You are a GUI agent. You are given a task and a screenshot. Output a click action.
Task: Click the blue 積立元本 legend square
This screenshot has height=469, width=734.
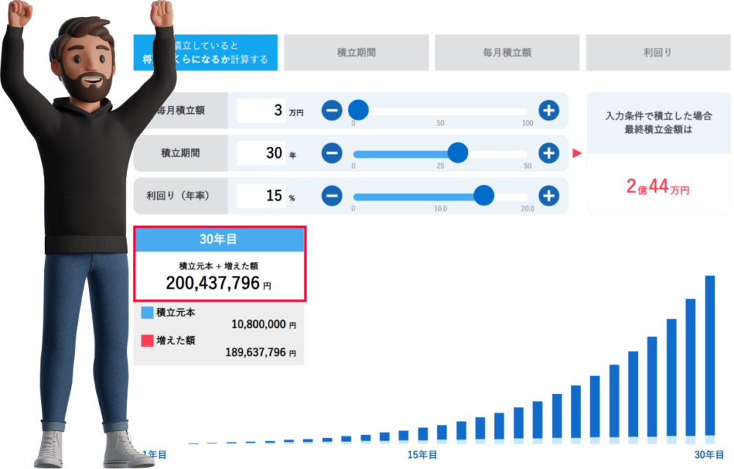coord(147,313)
